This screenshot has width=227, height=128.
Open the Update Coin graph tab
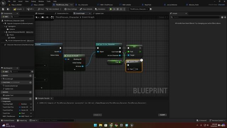tap(99, 14)
